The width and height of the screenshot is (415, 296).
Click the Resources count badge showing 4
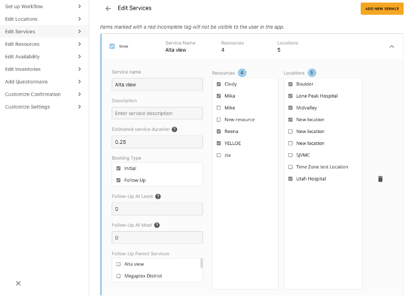click(x=242, y=73)
